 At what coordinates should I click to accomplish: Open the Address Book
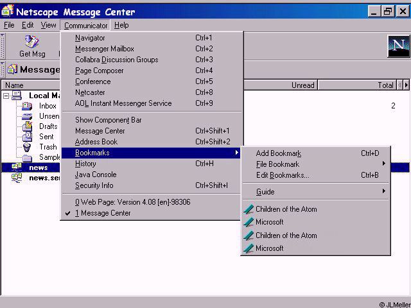tap(152, 142)
